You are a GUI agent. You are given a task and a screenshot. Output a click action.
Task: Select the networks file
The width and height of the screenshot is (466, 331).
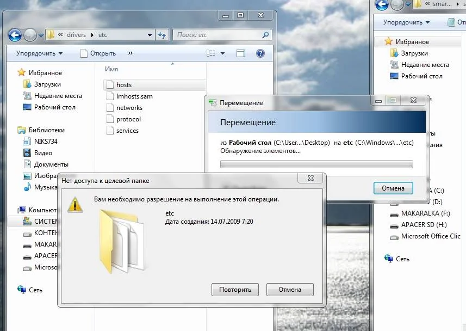pos(129,108)
